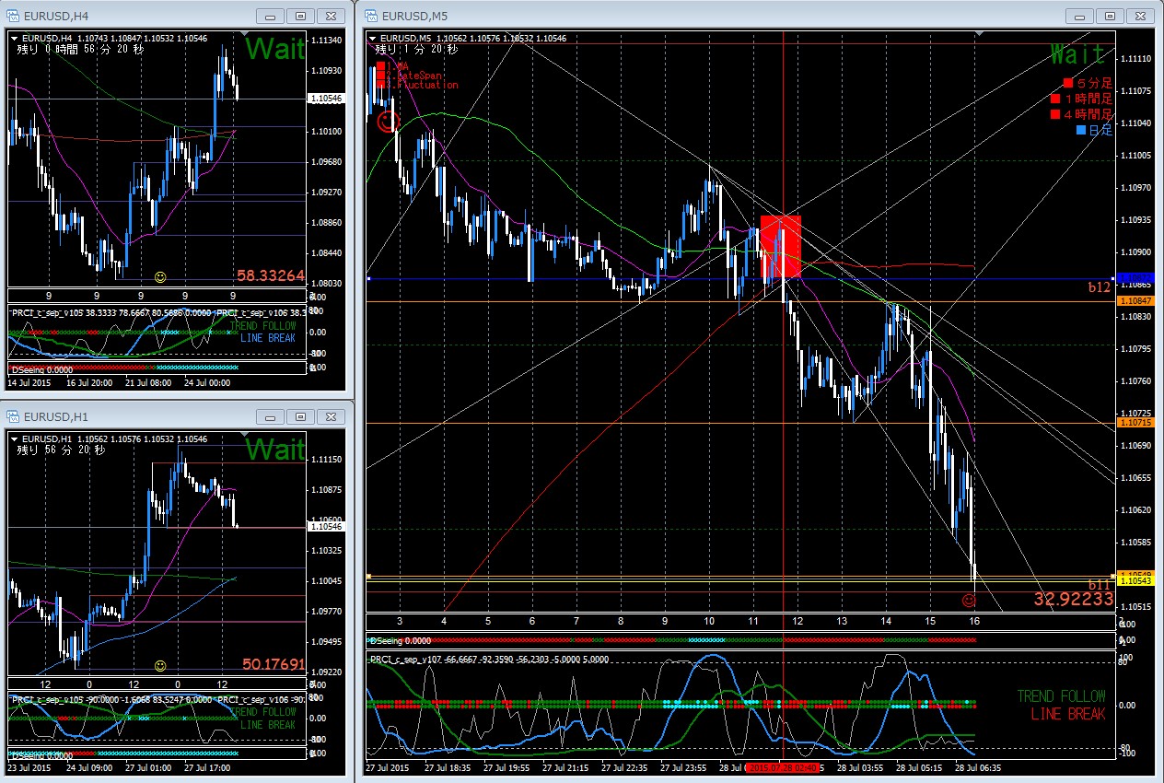This screenshot has width=1164, height=783.
Task: Restore the EURUSD,M5 chart window
Action: (x=1112, y=16)
